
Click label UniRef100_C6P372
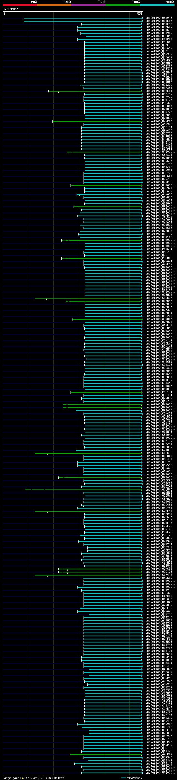159,593
